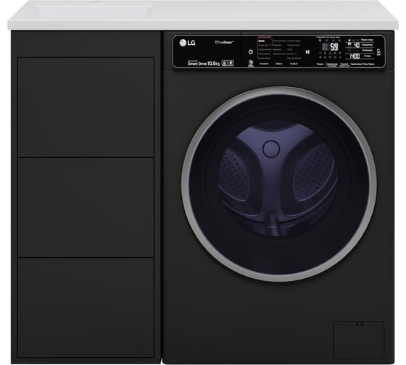This screenshot has height=365, width=406.
Task: Tap the Wi-Fi remote start icon
Action: [378, 52]
